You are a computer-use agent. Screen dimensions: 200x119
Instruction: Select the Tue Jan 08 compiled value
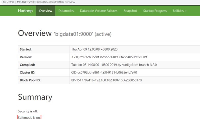[x=114, y=65]
